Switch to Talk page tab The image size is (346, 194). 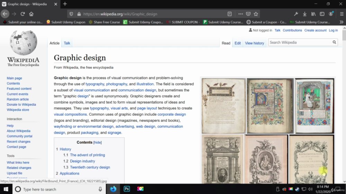(x=67, y=43)
